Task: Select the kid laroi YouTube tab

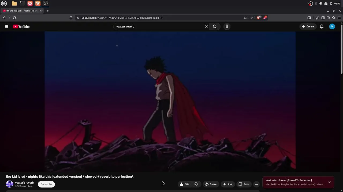Action: (x=23, y=11)
